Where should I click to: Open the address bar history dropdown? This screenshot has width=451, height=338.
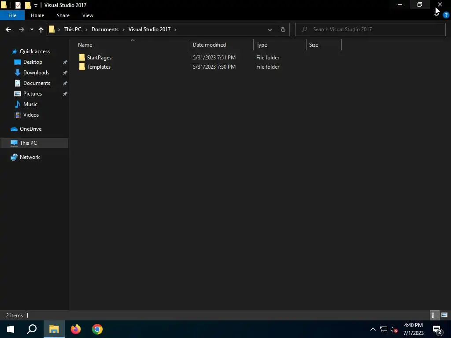tap(270, 29)
